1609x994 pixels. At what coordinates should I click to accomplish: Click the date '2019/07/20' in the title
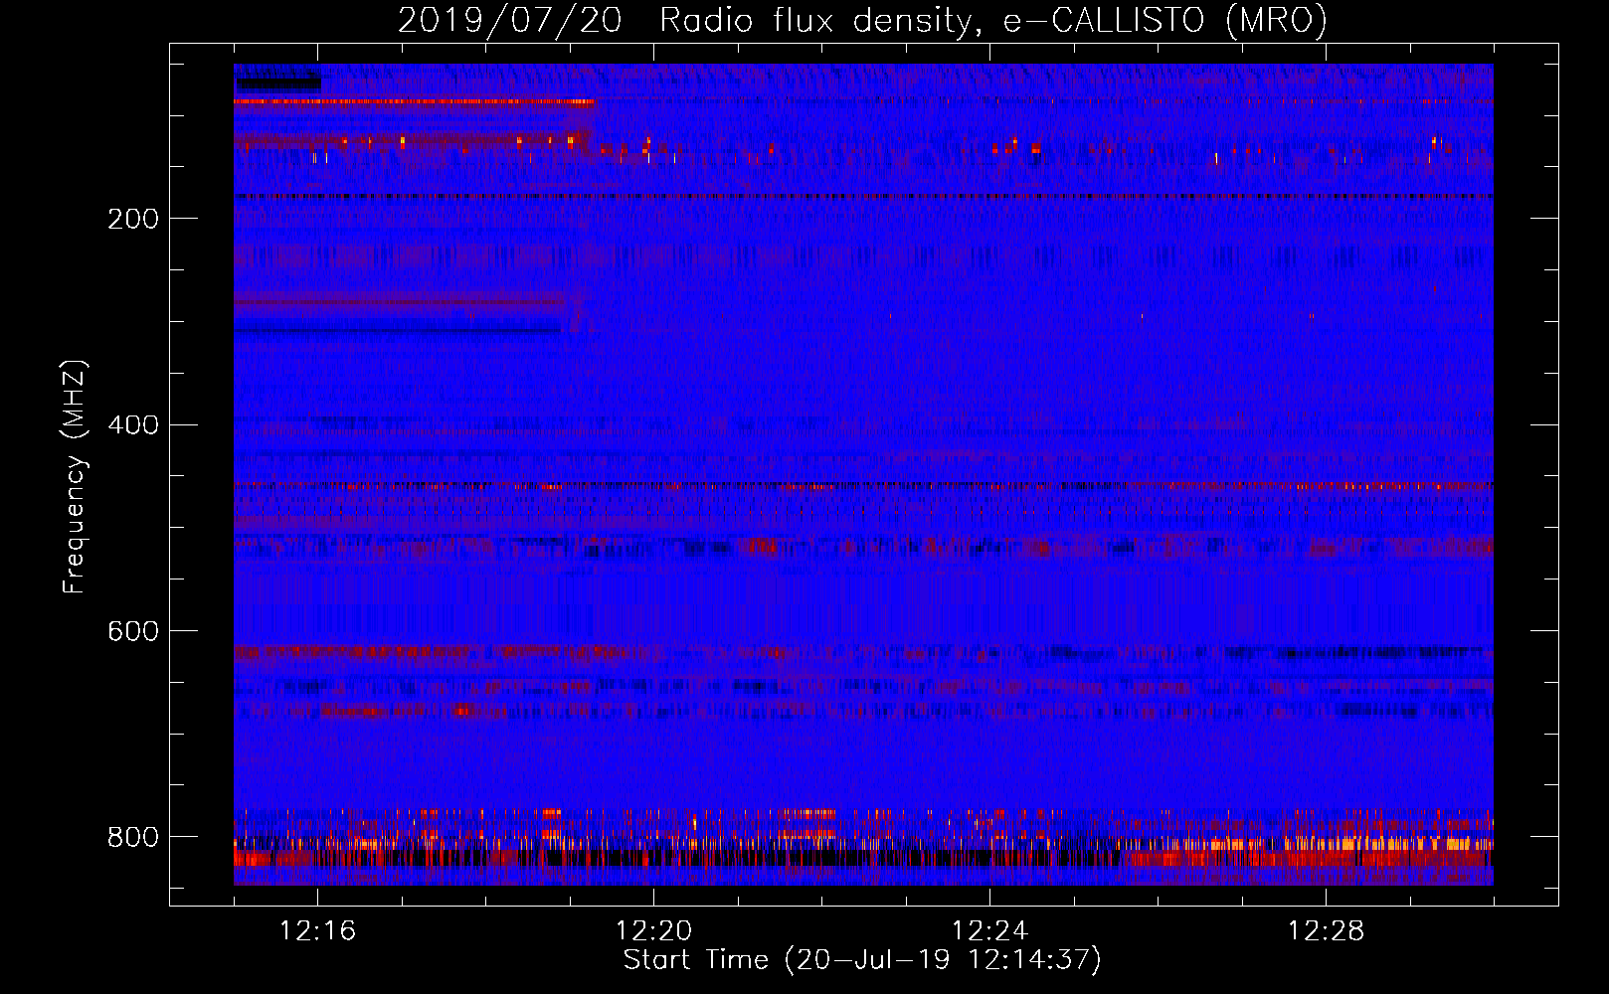point(510,20)
